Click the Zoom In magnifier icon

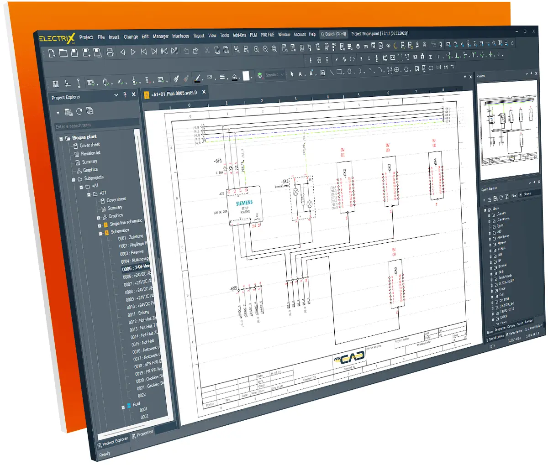(257, 49)
